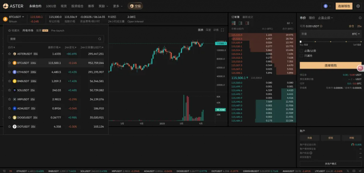This screenshot has height=173, width=364.
Task: Click the search magnifier icon in market list
Action: click(100, 39)
